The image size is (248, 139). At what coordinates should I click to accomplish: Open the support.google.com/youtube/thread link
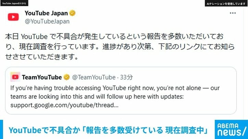(x=65, y=105)
